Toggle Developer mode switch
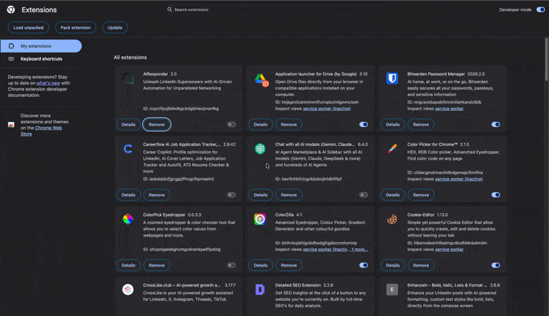The image size is (549, 316). (541, 10)
